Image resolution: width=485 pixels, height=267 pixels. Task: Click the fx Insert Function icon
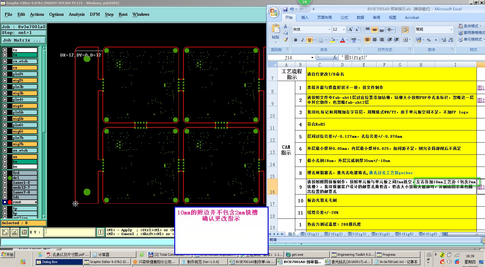tap(335, 57)
